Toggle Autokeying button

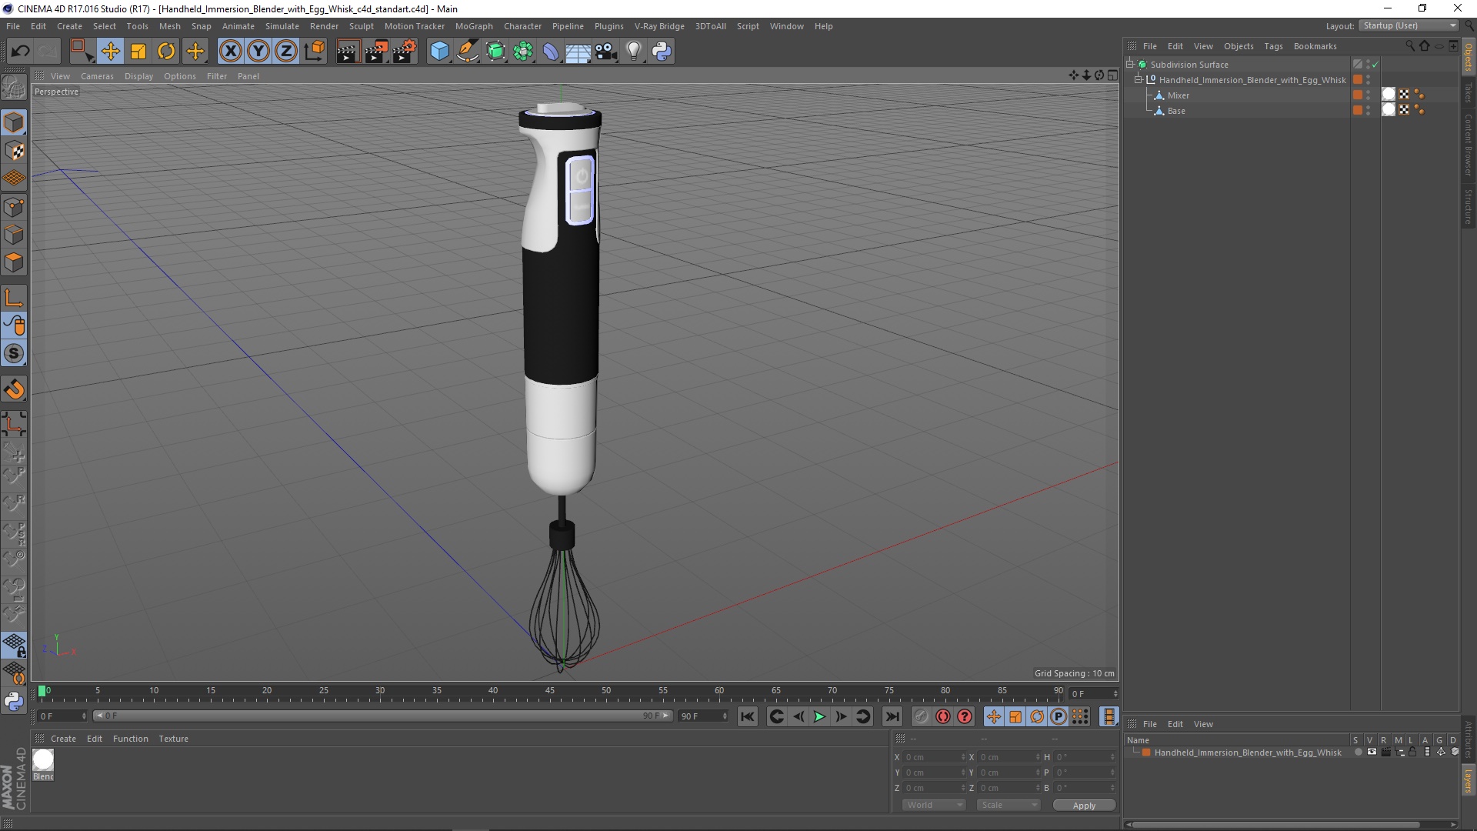click(x=943, y=716)
